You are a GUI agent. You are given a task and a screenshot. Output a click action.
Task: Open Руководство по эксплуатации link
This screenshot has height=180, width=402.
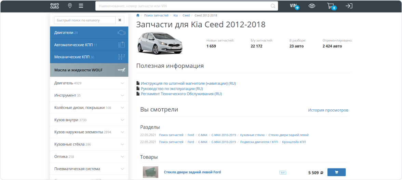coord(172,88)
